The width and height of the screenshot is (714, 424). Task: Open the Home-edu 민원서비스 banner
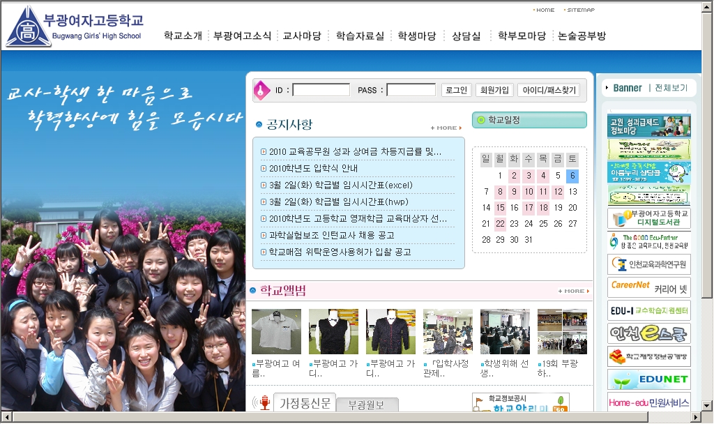coord(648,402)
